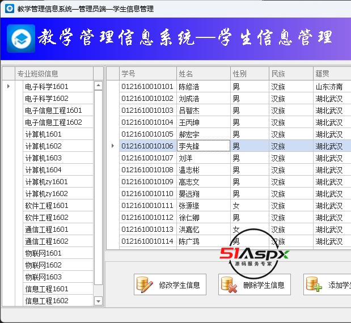The height and width of the screenshot is (323, 351).
Task: Click the delete database icon on 删除学生信息
Action: point(229,284)
